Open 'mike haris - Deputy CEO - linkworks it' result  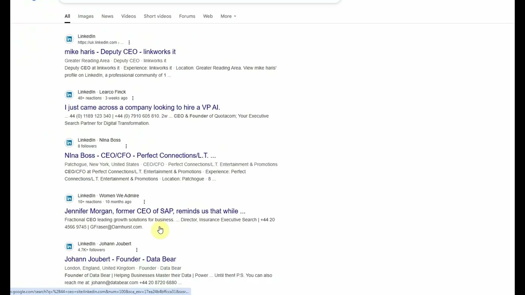tap(120, 52)
